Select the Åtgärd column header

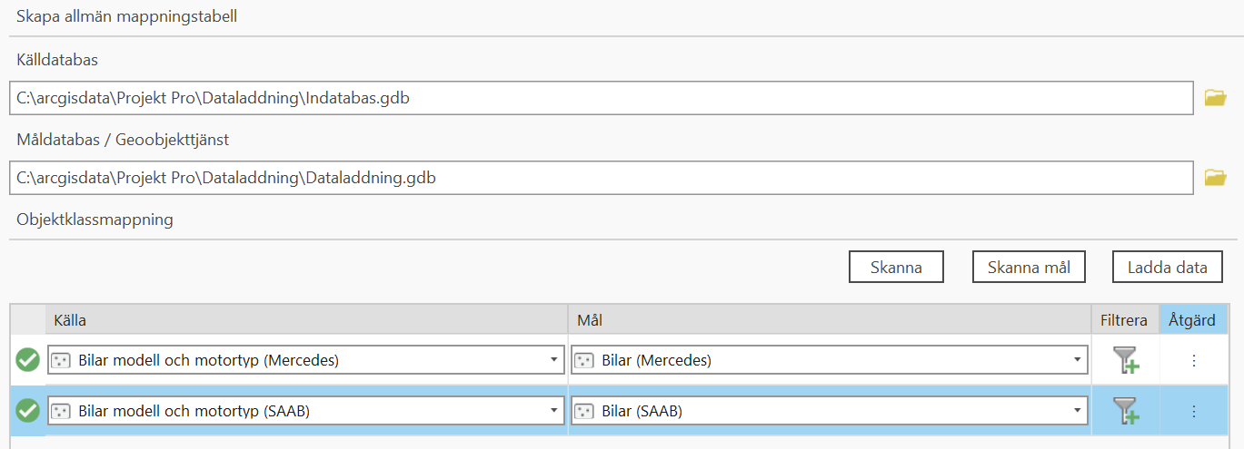pyautogui.click(x=1193, y=320)
